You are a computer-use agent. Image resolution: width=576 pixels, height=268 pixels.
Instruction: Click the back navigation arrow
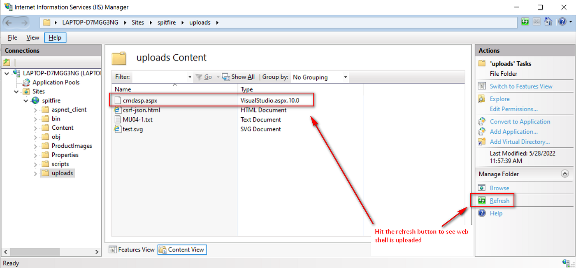[x=9, y=23]
